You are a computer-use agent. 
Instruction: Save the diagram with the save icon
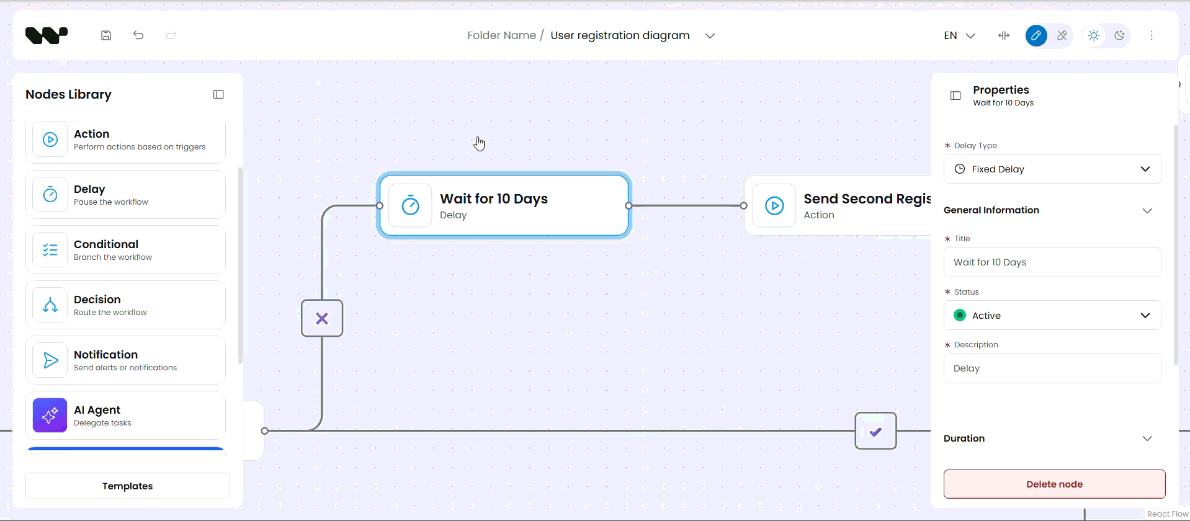pos(106,35)
